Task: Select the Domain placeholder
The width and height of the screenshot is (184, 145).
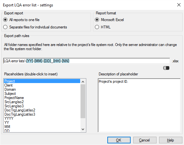Action: click(42, 89)
